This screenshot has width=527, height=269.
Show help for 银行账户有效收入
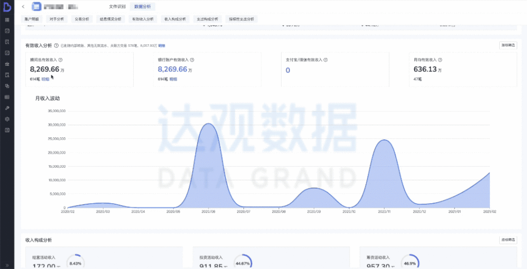point(192,60)
